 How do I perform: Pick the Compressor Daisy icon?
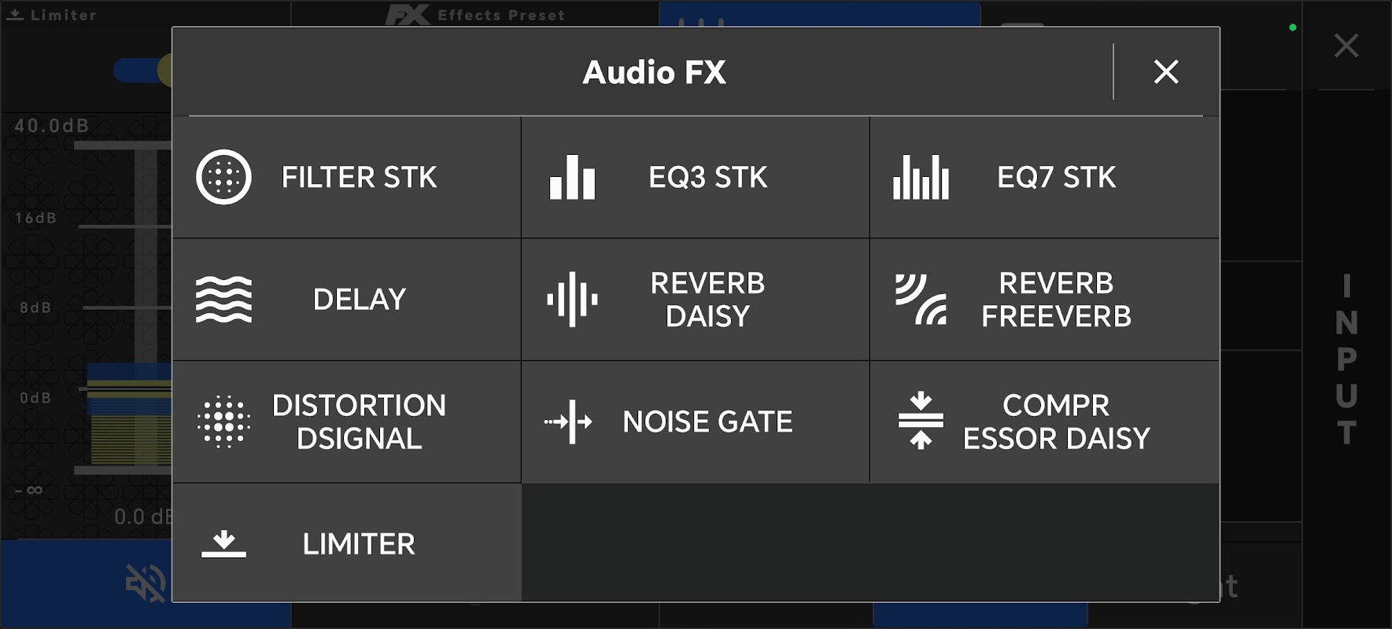point(921,421)
